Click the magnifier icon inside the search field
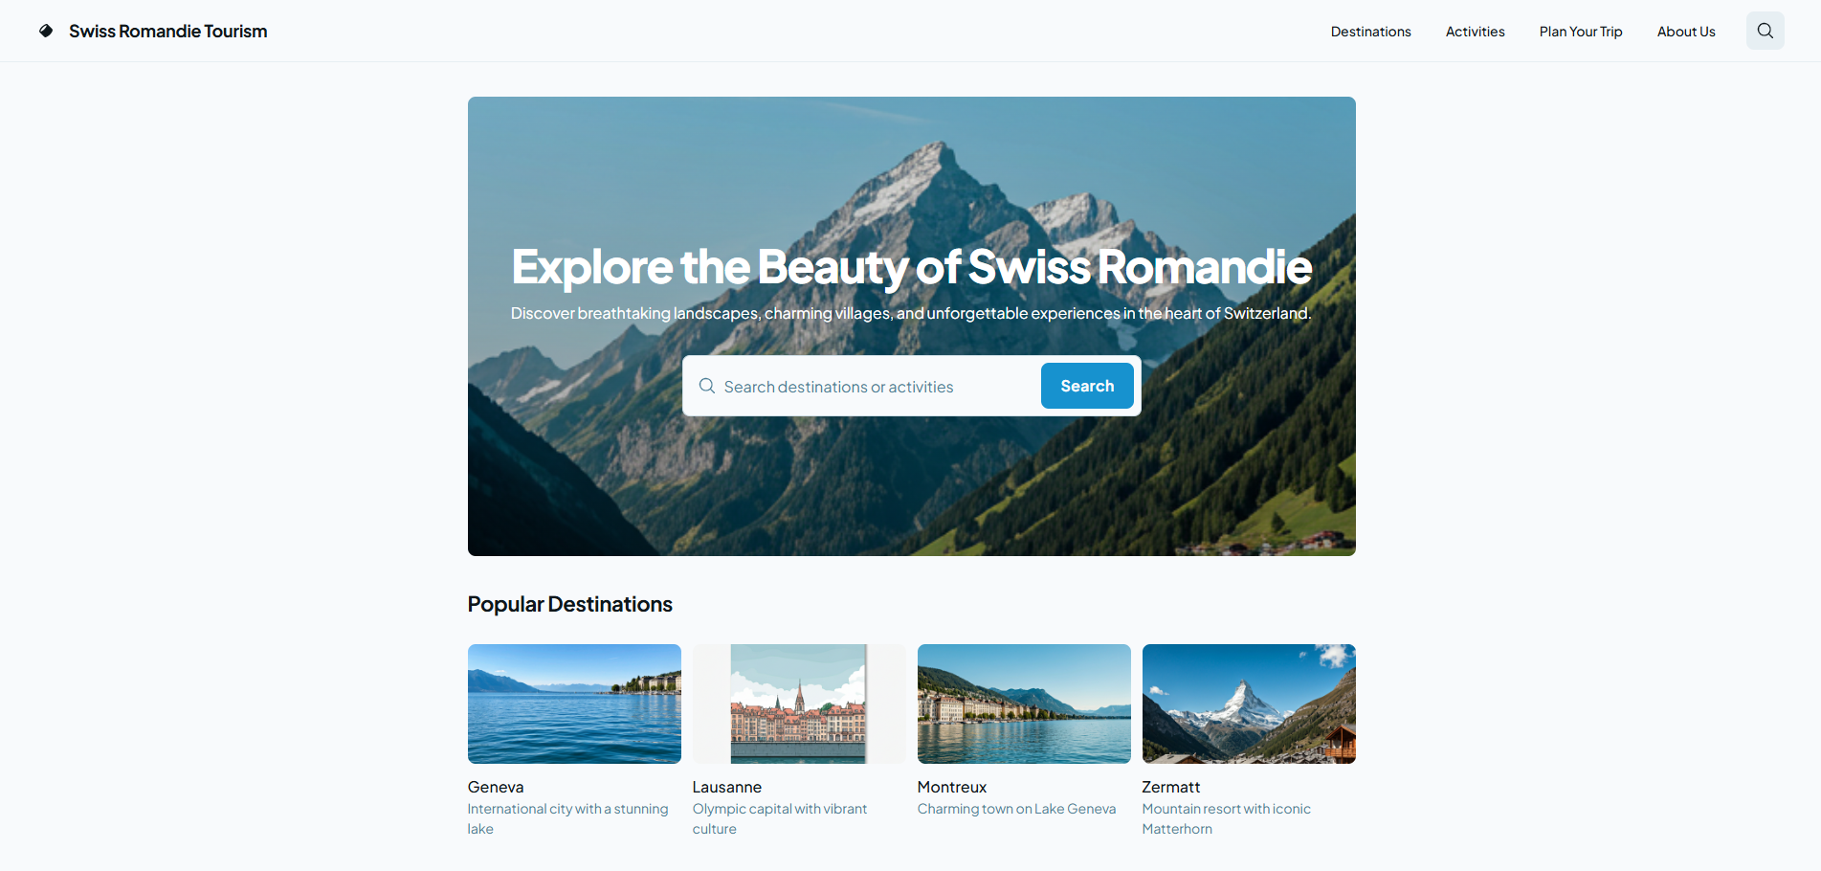The width and height of the screenshot is (1821, 871). tap(707, 386)
